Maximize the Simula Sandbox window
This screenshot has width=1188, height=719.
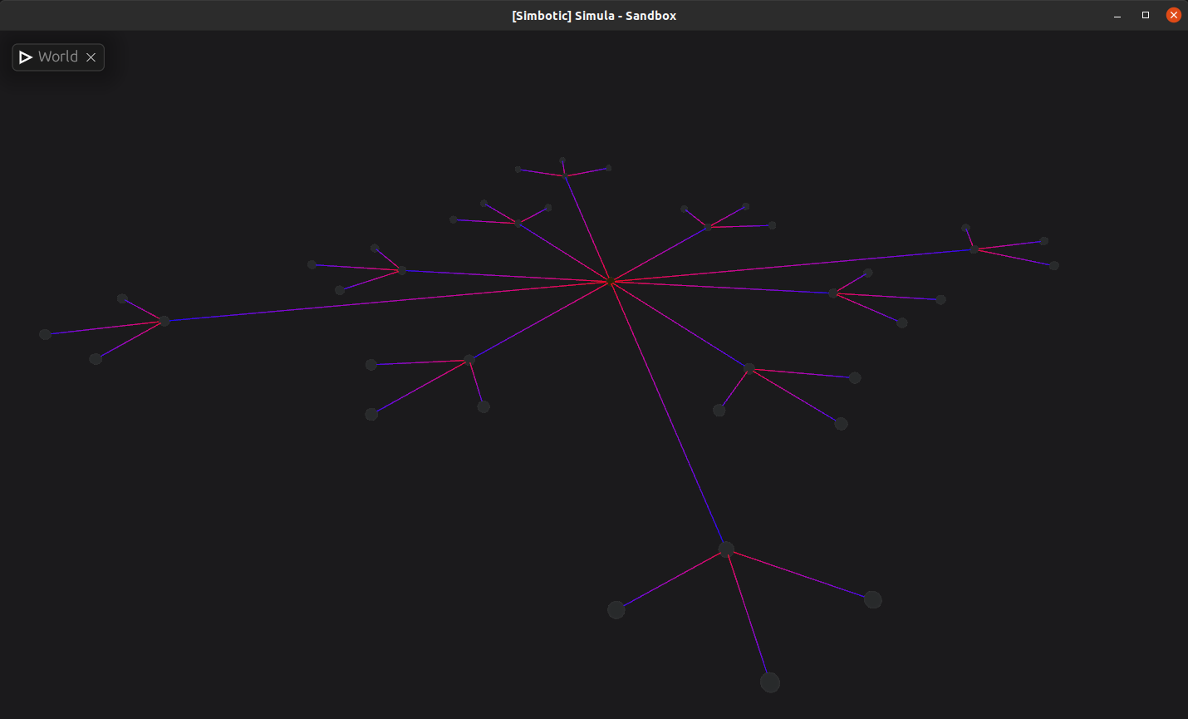(x=1146, y=15)
